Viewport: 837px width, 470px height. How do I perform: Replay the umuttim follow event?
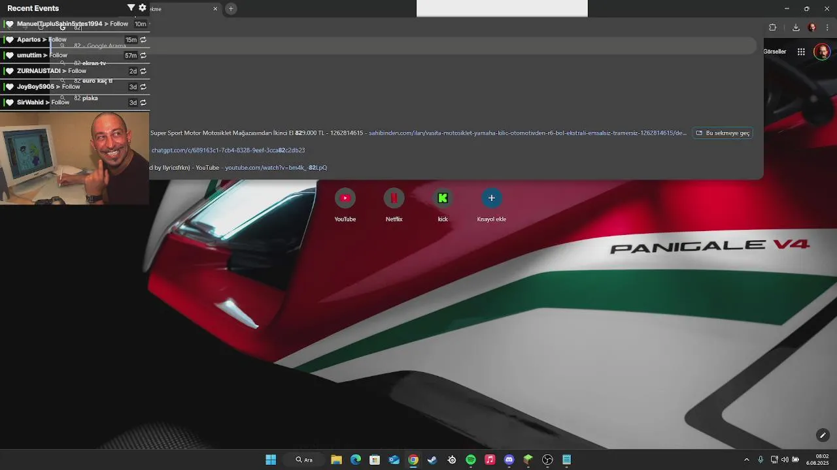(x=143, y=55)
